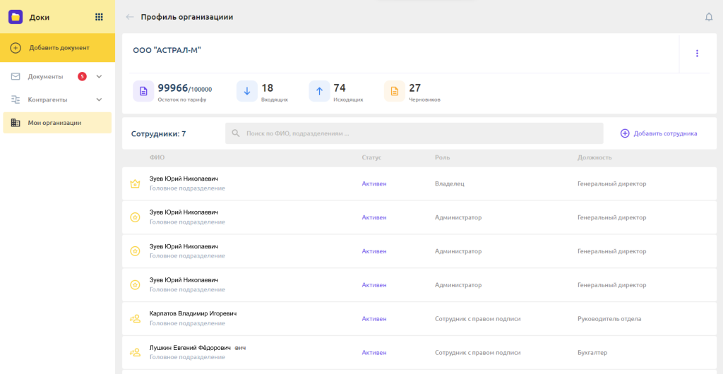Open Карпатов Владимир Игоревич employee row

(193, 313)
